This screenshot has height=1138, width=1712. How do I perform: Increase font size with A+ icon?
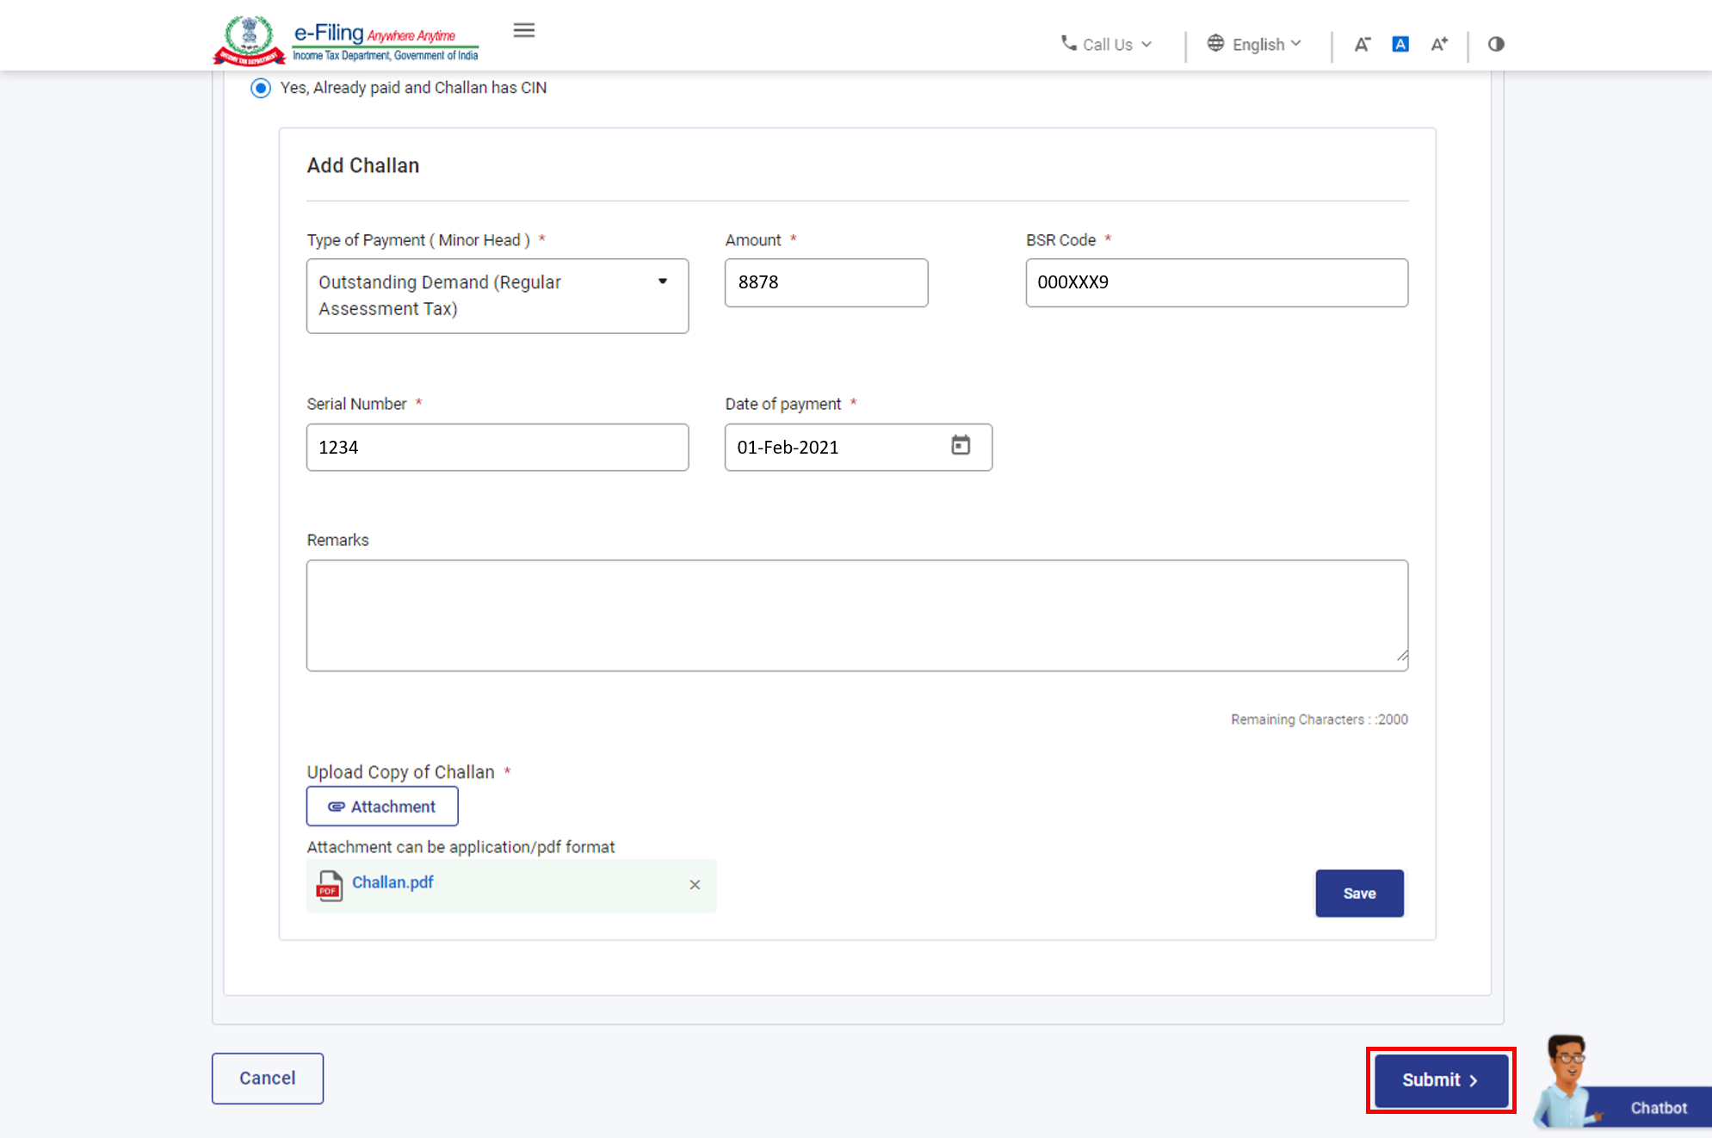(x=1439, y=44)
